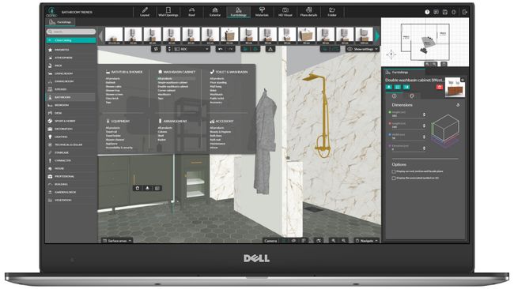Click the help question mark icon
This screenshot has width=514, height=289.
(427, 12)
